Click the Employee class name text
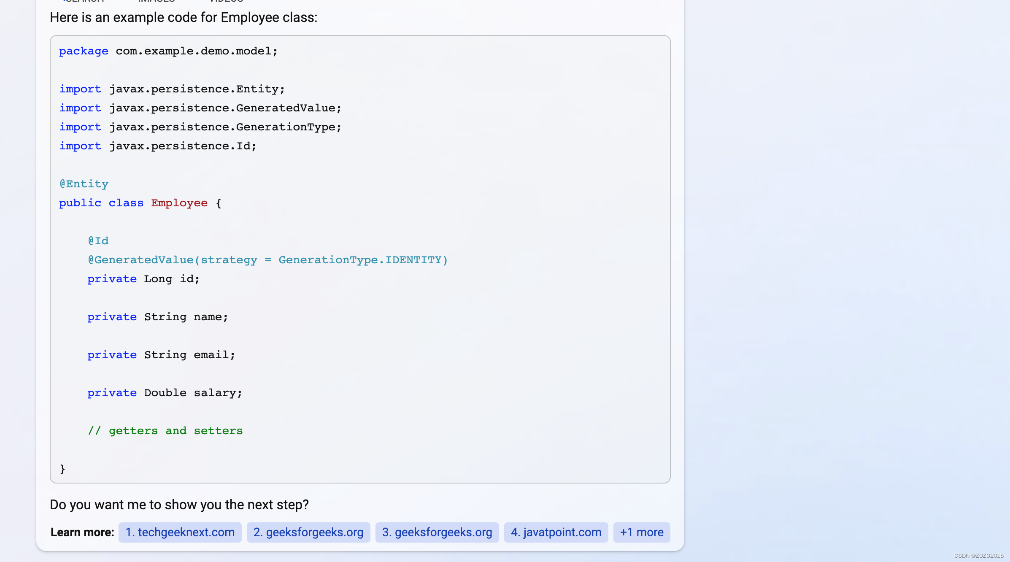Viewport: 1010px width, 562px height. click(179, 203)
